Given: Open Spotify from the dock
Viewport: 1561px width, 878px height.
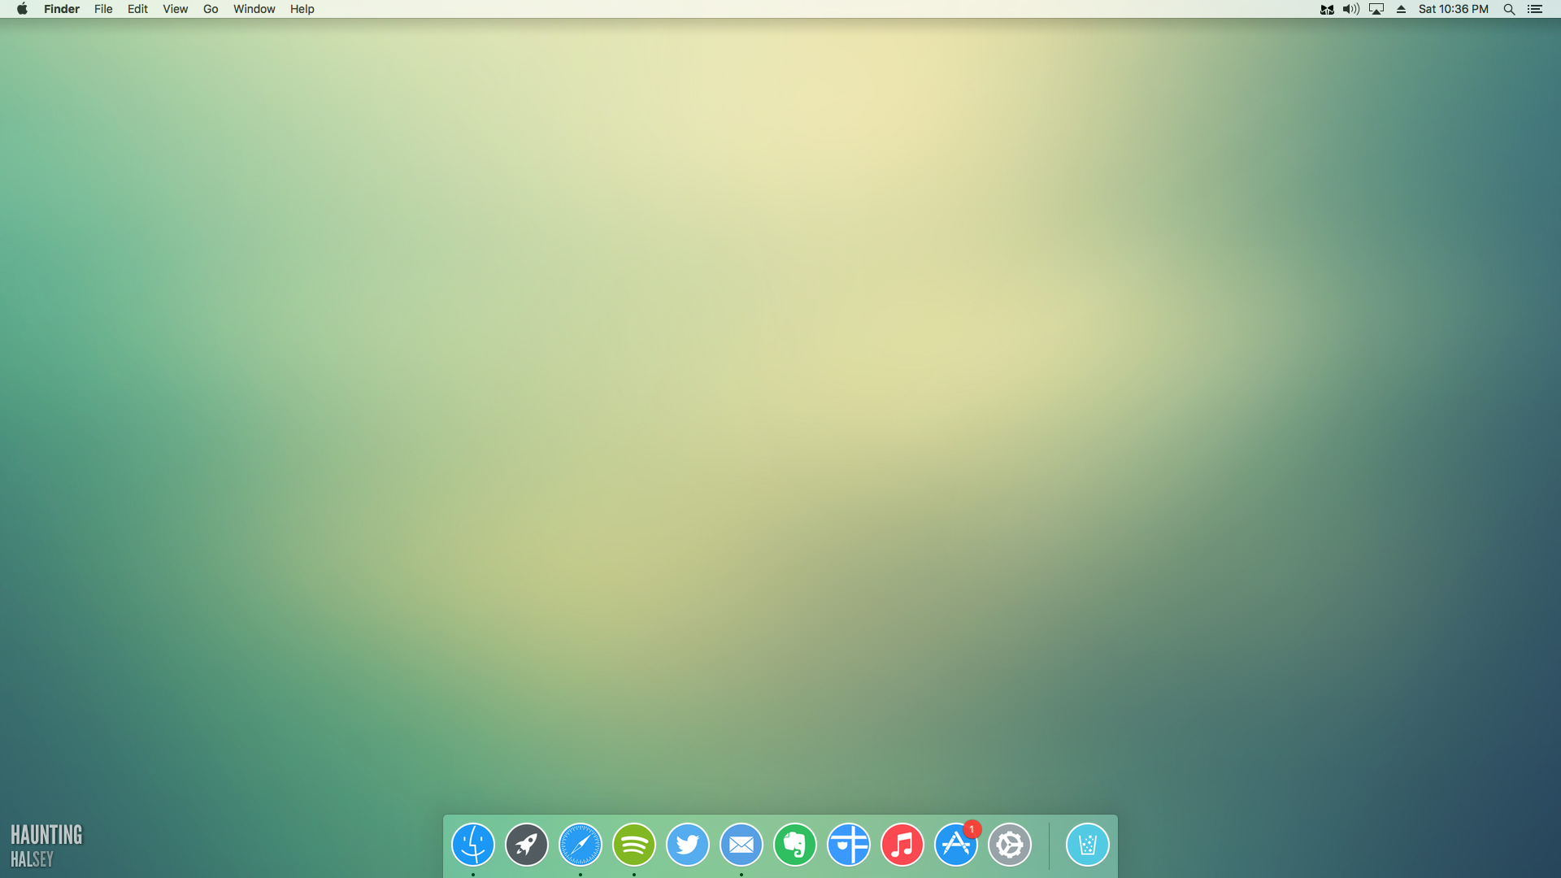Looking at the screenshot, I should point(634,845).
